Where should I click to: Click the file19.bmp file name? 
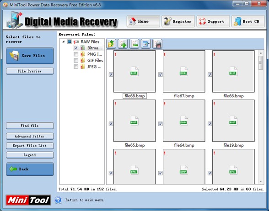pyautogui.click(x=233, y=145)
